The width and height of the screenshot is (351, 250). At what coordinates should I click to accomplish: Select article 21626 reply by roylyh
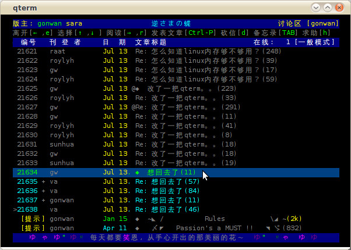tap(176, 98)
